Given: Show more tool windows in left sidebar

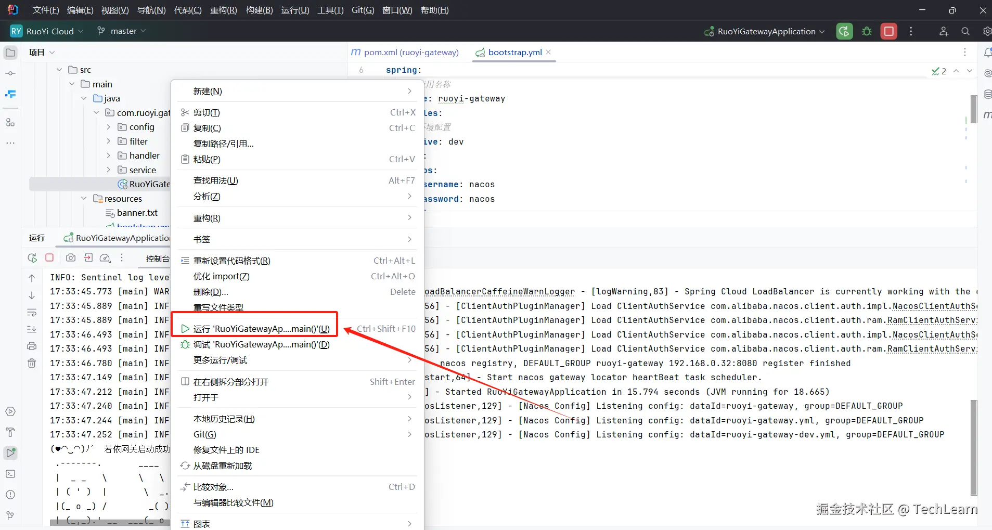Looking at the screenshot, I should click(10, 143).
